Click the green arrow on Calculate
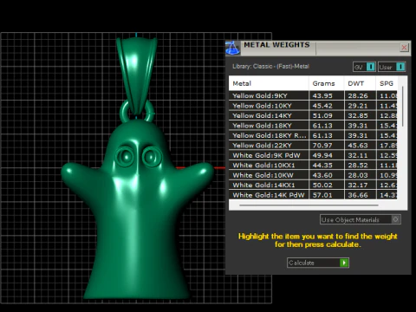Viewport: 416px width, 312px height. (344, 263)
